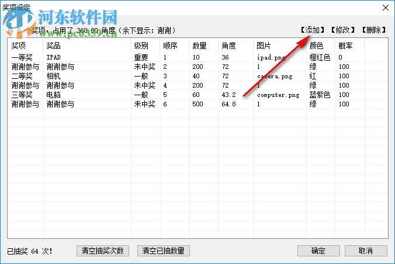Confirm with the 确定 button
This screenshot has height=264, width=395.
[x=318, y=251]
